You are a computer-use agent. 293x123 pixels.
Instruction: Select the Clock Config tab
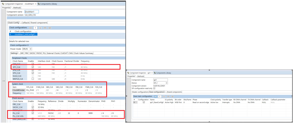click(14, 23)
